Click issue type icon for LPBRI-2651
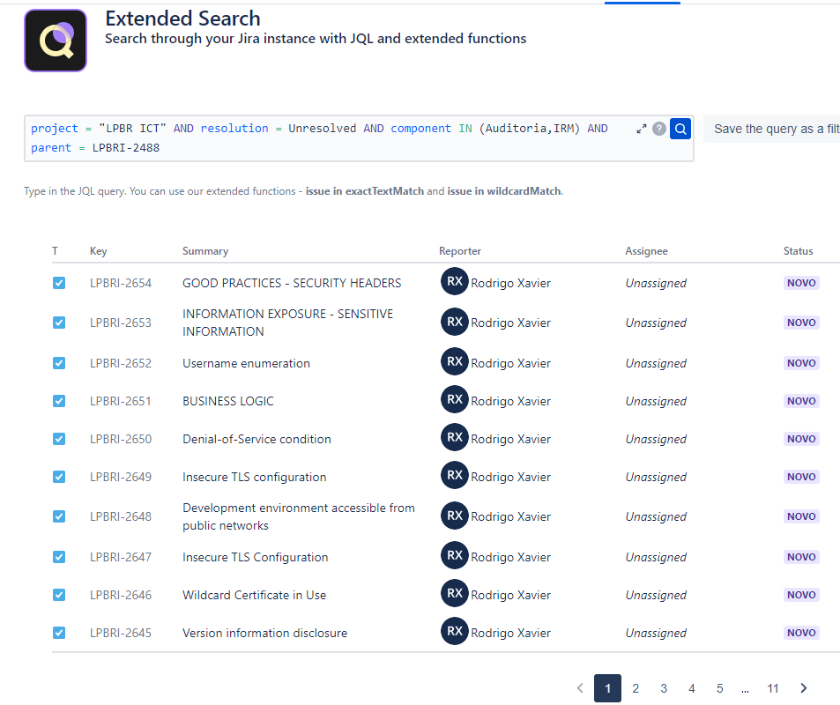This screenshot has width=840, height=705. tap(59, 401)
